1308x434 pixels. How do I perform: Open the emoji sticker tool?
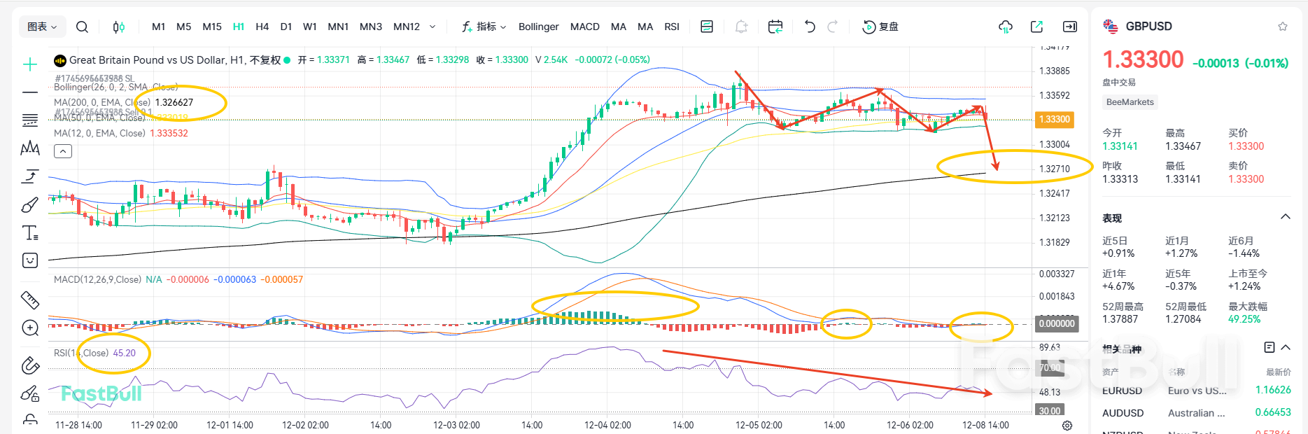pos(30,260)
